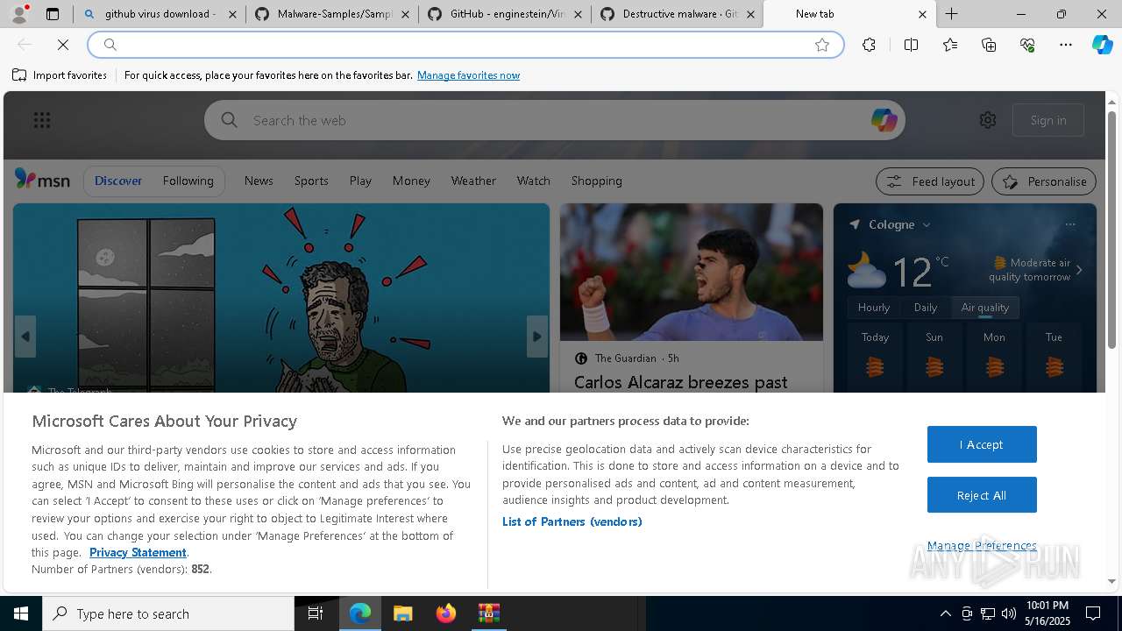
Task: Select Hourly weather view
Action: [x=874, y=308]
